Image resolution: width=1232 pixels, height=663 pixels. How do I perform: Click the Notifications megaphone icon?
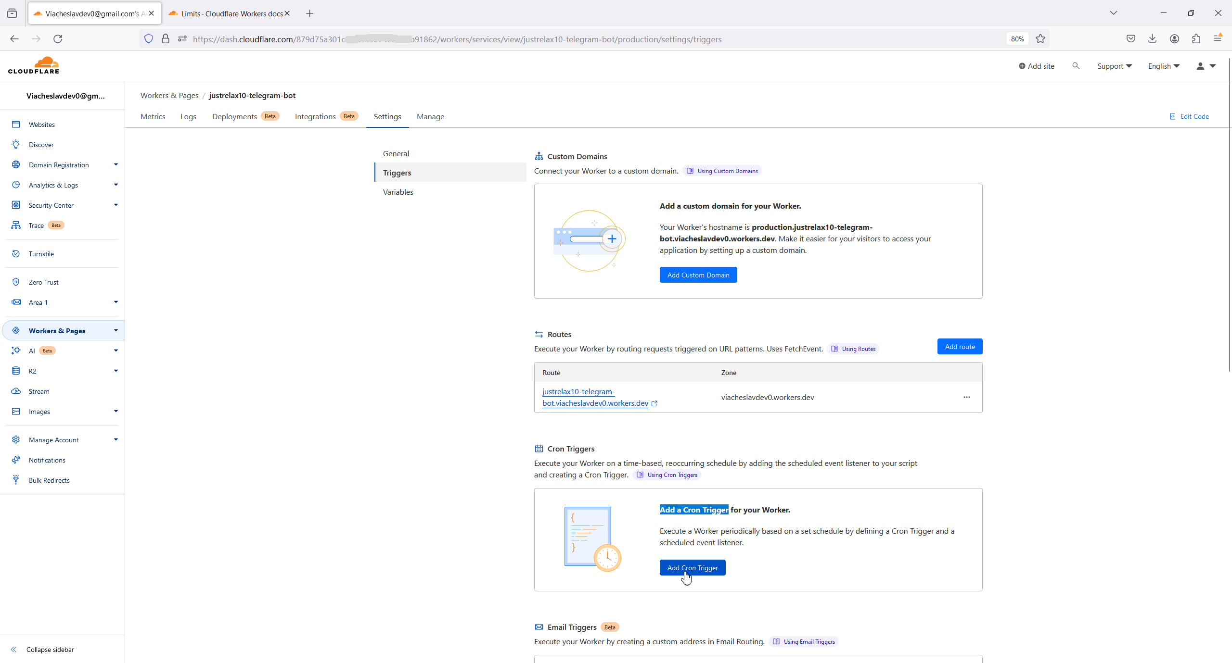(16, 460)
